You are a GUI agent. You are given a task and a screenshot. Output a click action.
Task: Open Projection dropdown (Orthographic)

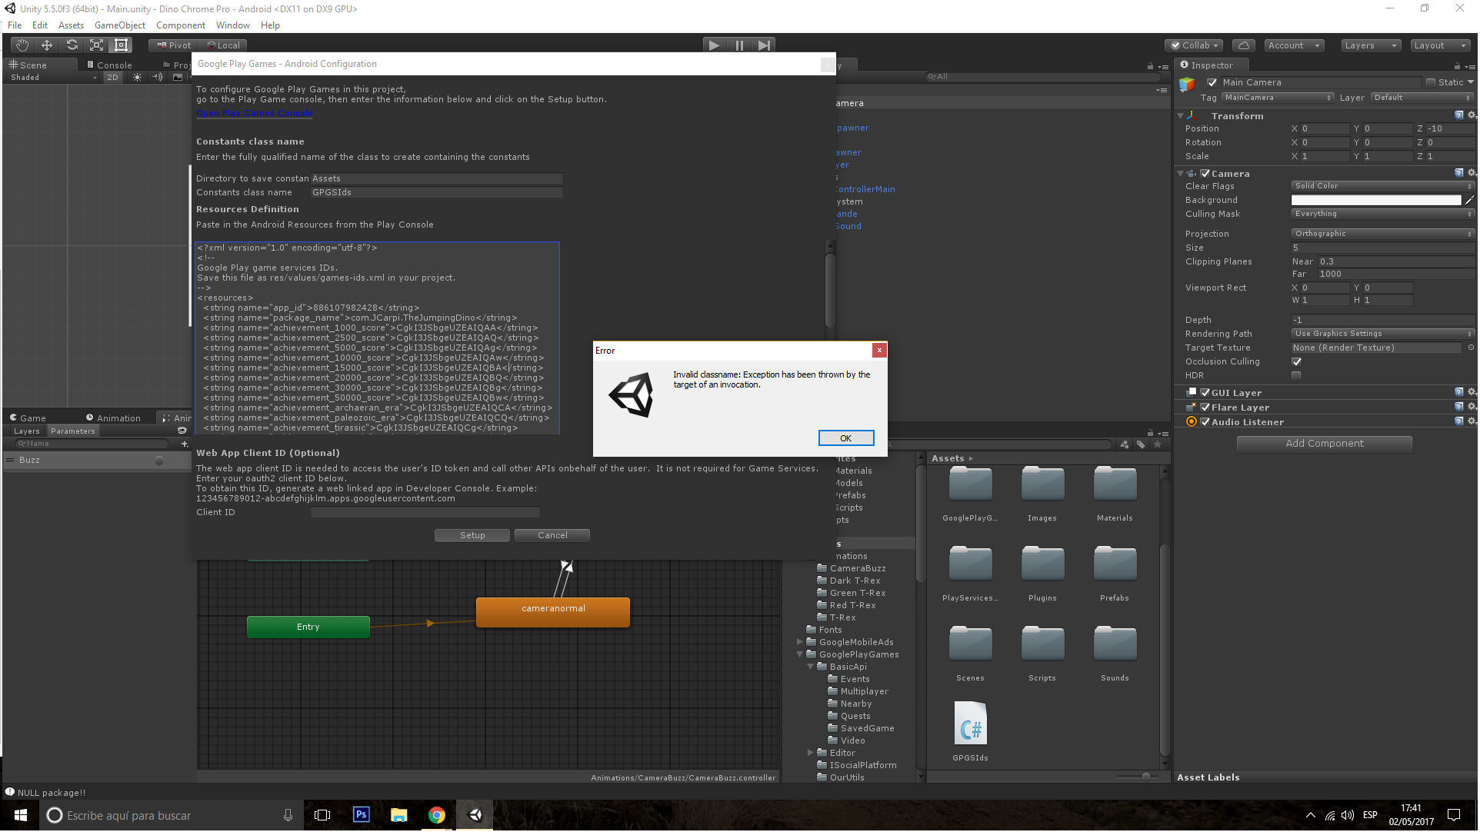pyautogui.click(x=1382, y=234)
